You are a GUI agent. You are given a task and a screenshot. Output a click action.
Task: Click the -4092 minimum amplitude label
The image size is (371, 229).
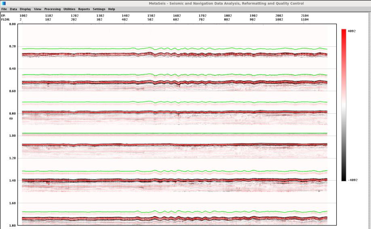pyautogui.click(x=352, y=180)
